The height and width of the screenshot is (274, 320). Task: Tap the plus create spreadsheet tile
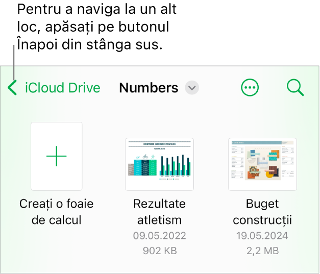[57, 156]
